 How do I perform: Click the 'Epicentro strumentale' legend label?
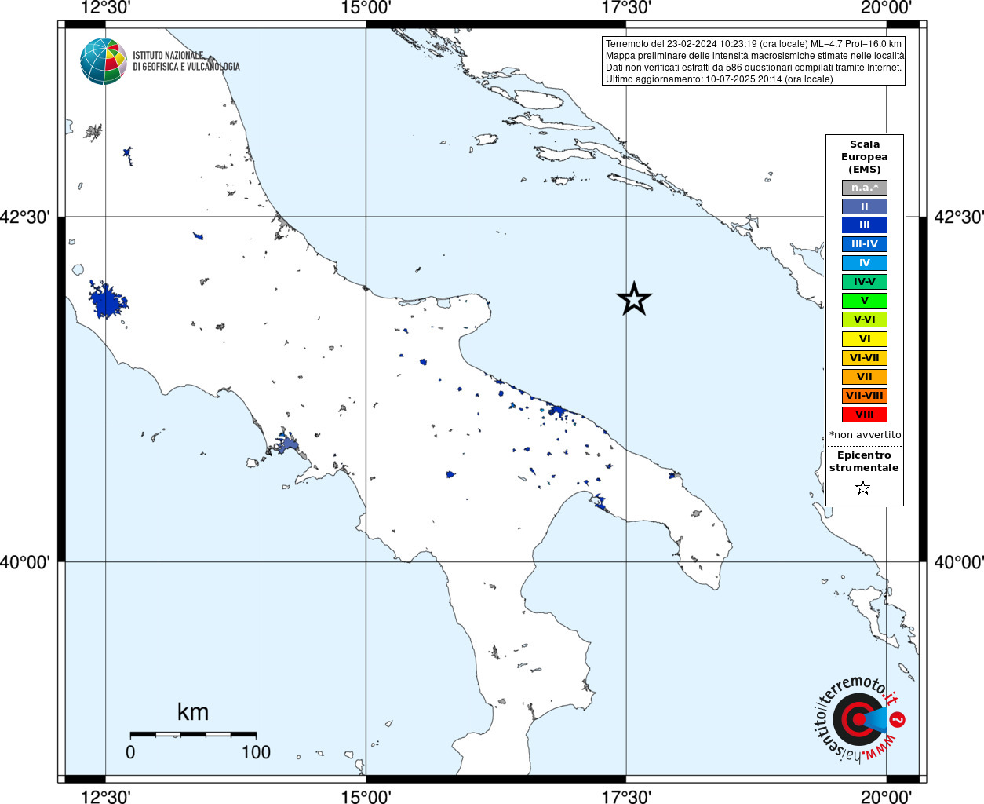865,462
